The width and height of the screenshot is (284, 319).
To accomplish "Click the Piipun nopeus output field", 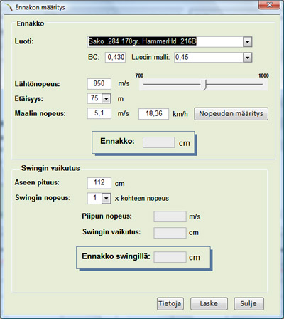I will [170, 216].
